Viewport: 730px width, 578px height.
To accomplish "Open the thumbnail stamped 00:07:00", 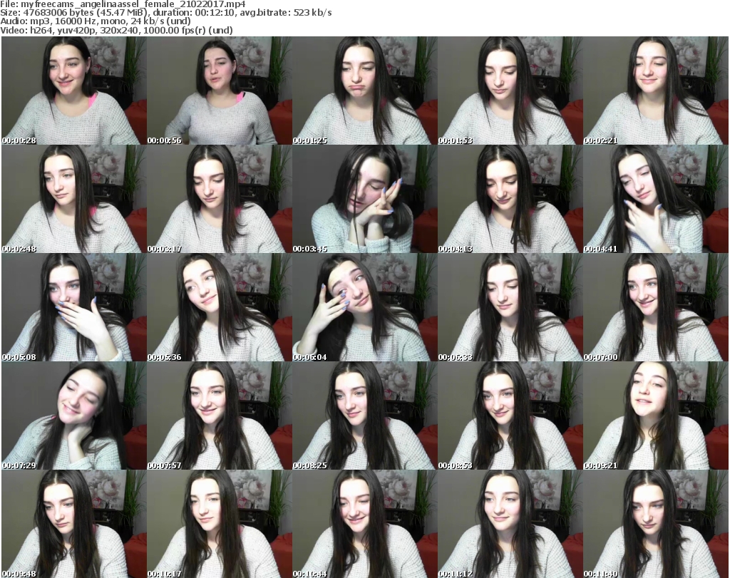I will (x=656, y=307).
